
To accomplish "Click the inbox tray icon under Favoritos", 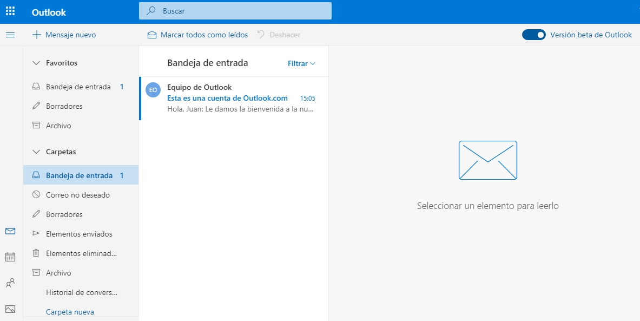I will point(36,87).
